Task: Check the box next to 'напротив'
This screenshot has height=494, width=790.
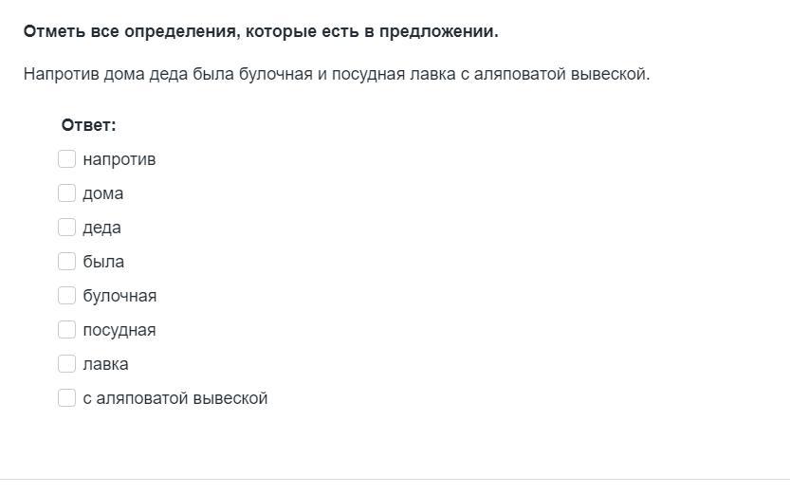Action: (x=66, y=159)
